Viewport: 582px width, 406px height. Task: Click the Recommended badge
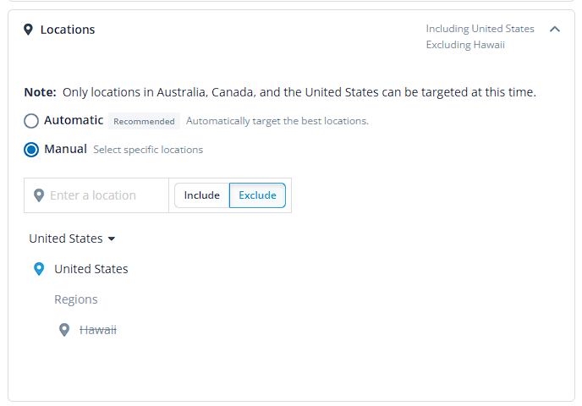point(144,121)
